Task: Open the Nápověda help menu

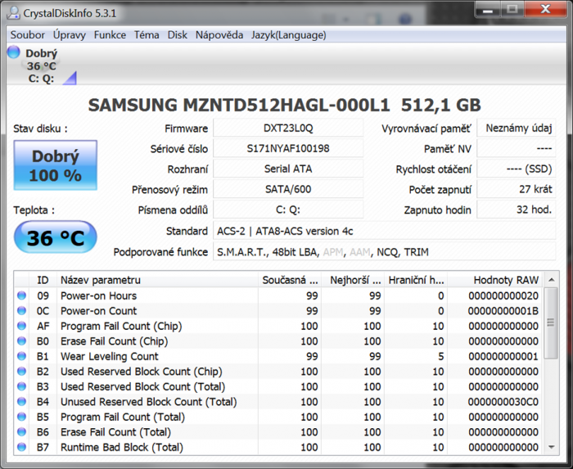Action: [219, 35]
